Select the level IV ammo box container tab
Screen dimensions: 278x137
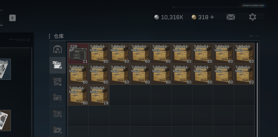(x=57, y=65)
